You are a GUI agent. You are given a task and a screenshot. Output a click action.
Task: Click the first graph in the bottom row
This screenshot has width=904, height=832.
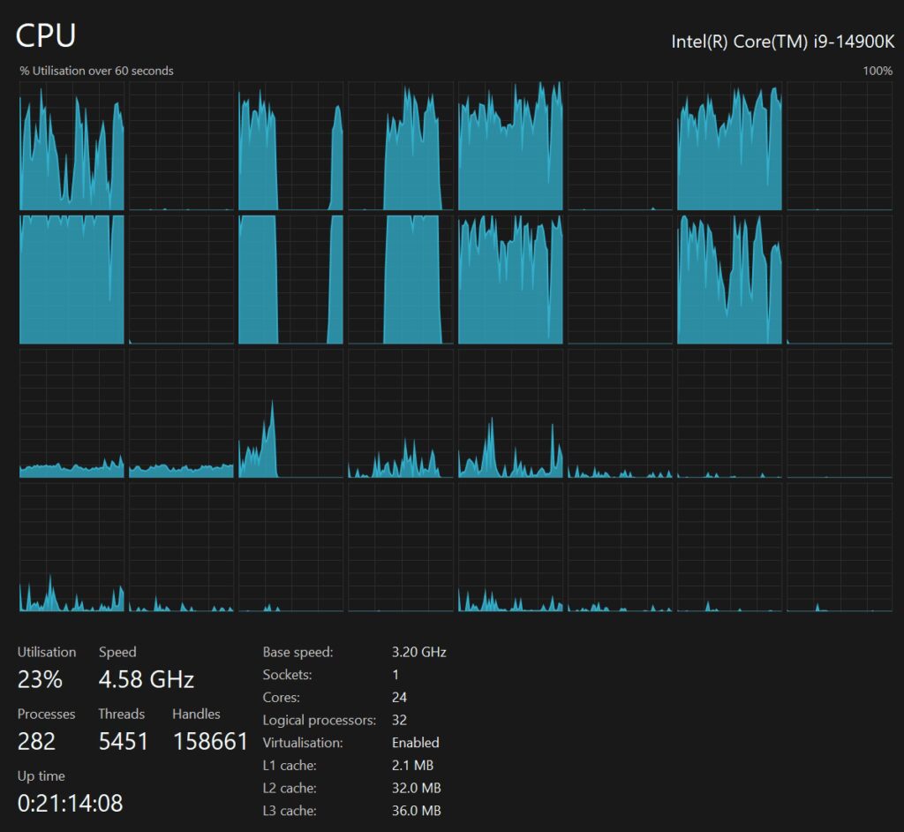click(x=72, y=547)
